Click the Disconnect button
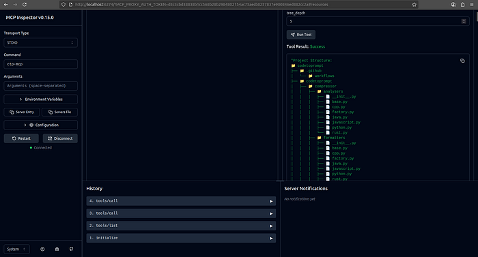The width and height of the screenshot is (478, 257). pyautogui.click(x=60, y=138)
